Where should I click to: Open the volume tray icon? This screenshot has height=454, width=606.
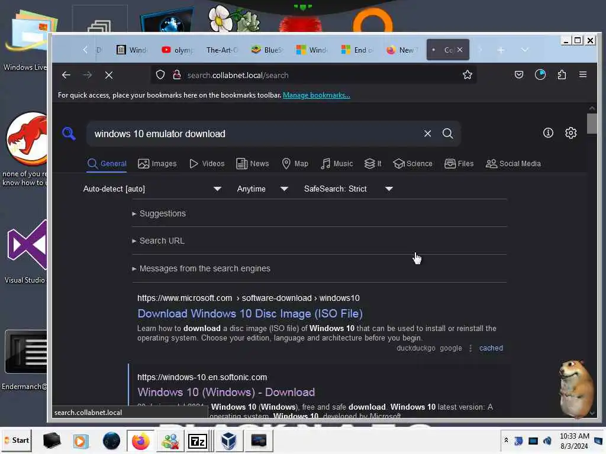click(x=547, y=440)
